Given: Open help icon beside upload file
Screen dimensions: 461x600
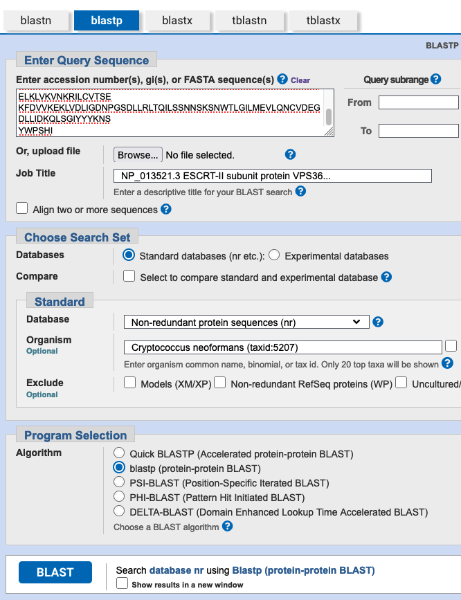Looking at the screenshot, I should 290,154.
